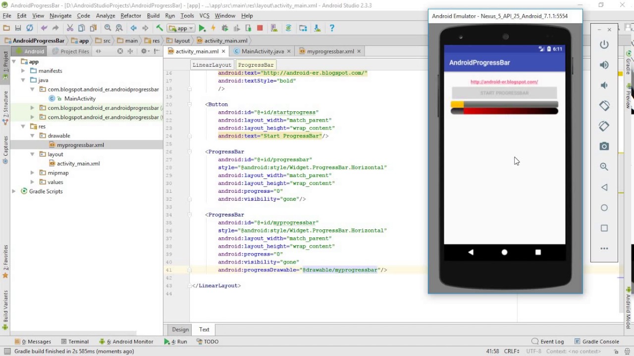
Task: Open the Event Log
Action: click(x=548, y=341)
